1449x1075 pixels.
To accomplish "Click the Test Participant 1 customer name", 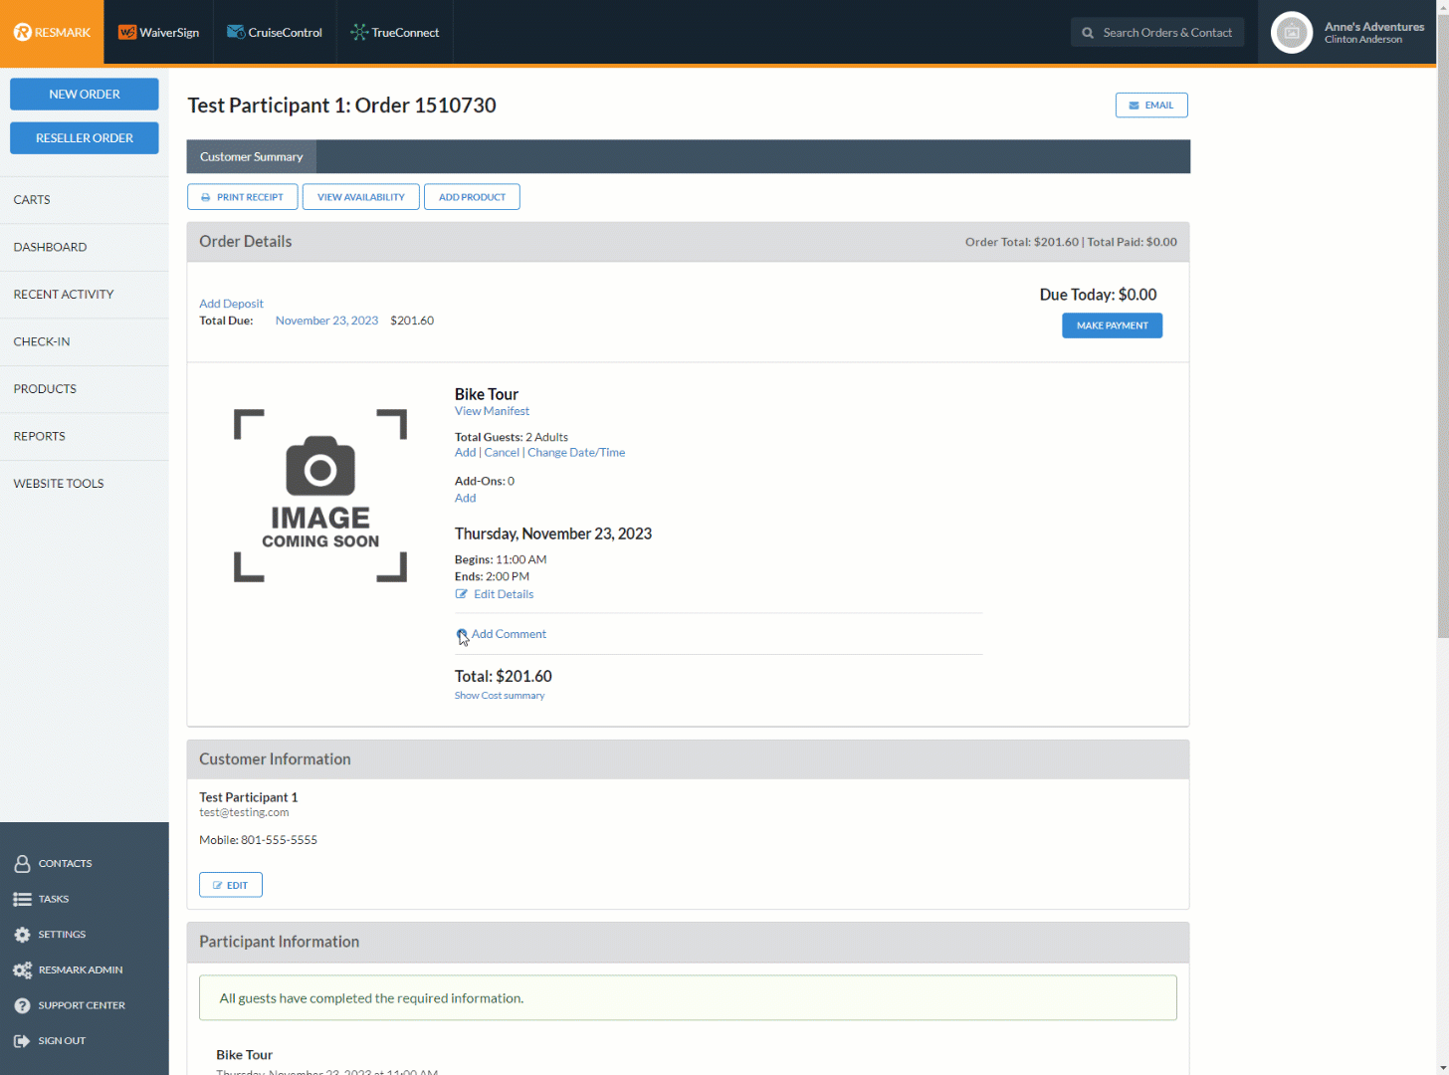I will 248,797.
